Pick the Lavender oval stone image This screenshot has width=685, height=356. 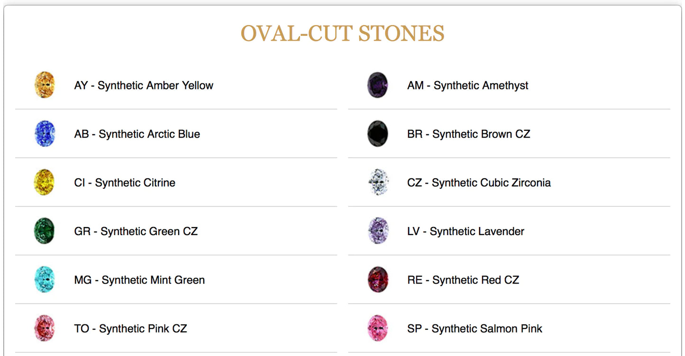tap(378, 231)
